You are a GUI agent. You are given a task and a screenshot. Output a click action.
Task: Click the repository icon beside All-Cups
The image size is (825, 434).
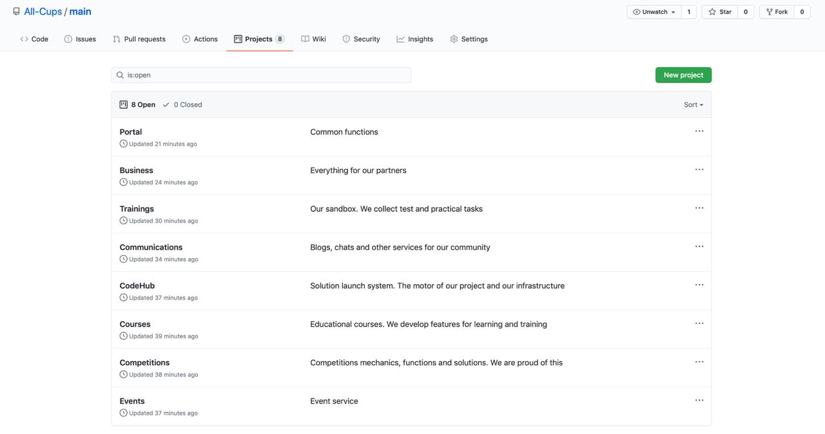[x=16, y=12]
